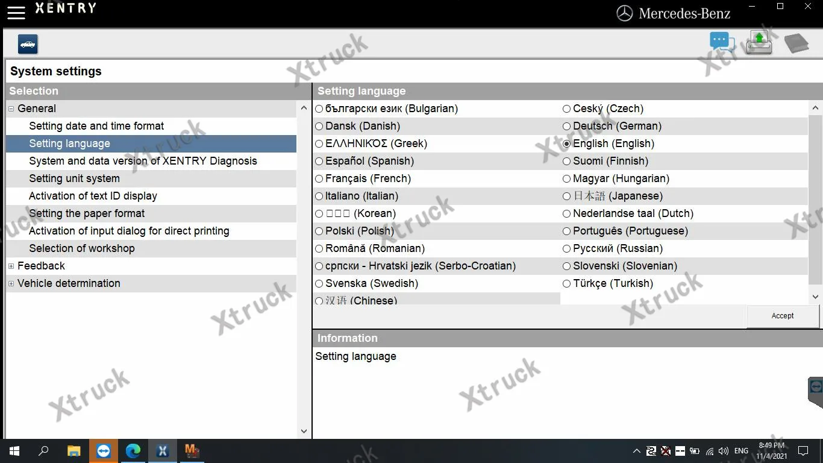
Task: Open Setting the paper format
Action: tap(151, 214)
